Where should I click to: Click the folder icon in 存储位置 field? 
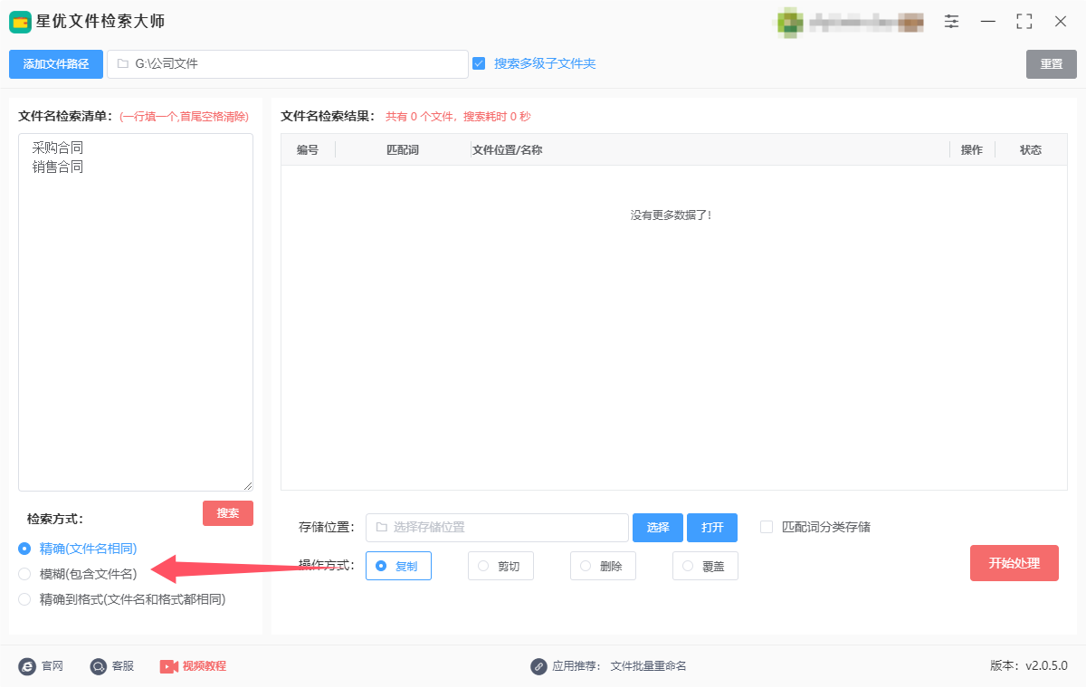382,528
